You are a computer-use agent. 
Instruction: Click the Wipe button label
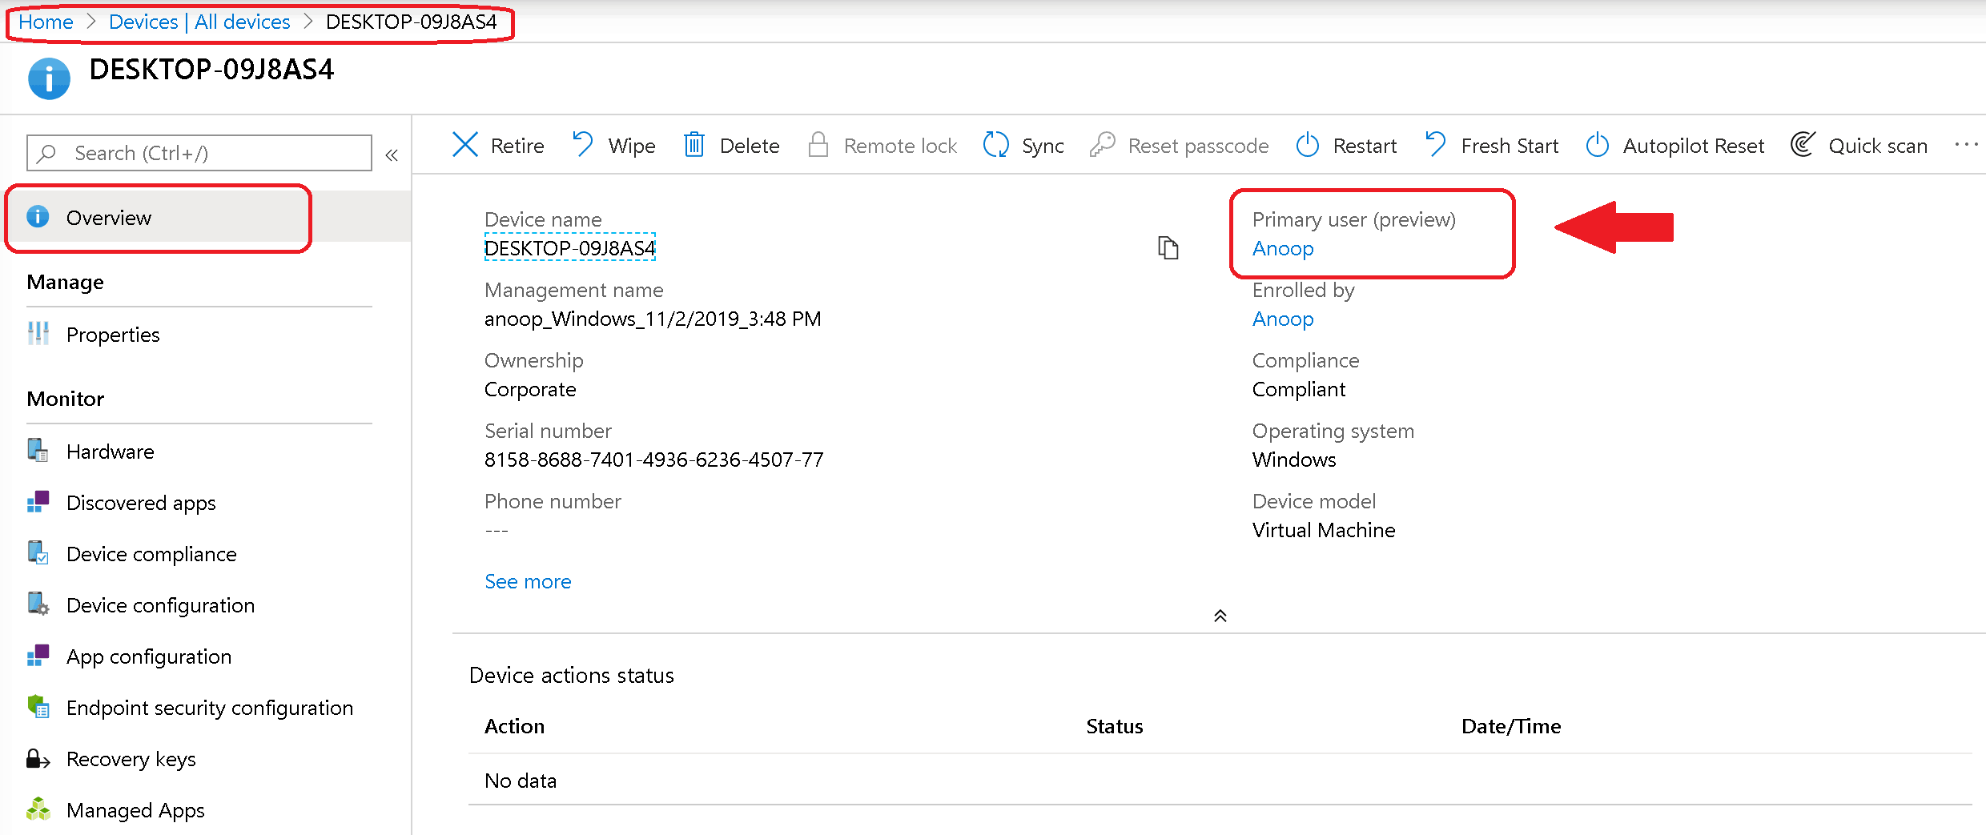tap(632, 146)
